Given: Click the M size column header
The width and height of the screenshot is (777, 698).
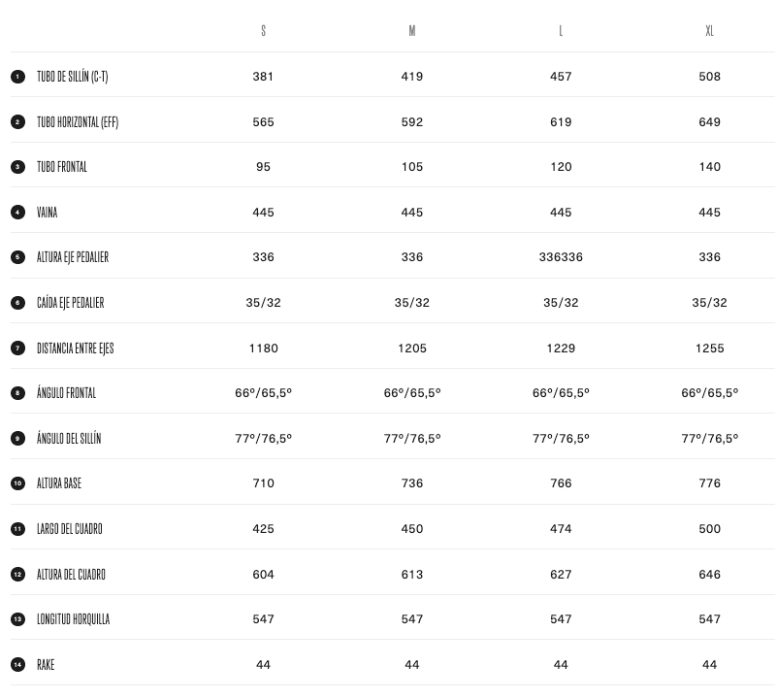Looking at the screenshot, I should [x=412, y=31].
